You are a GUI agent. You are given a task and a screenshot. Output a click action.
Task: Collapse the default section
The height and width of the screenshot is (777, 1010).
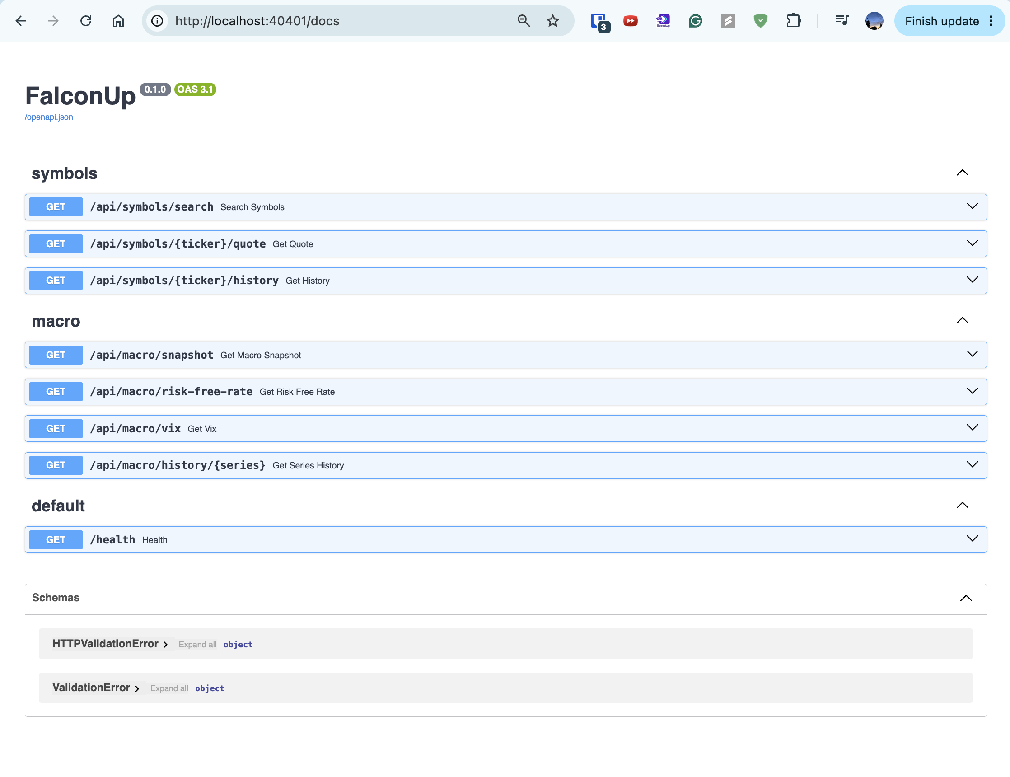962,505
